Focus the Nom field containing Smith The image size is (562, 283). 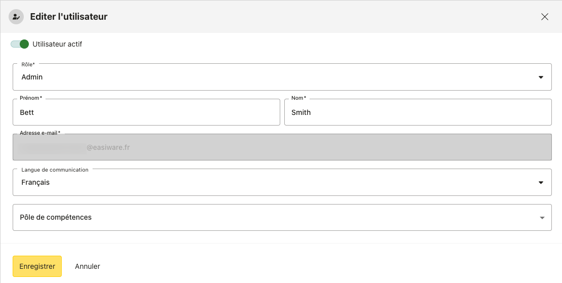coord(418,112)
